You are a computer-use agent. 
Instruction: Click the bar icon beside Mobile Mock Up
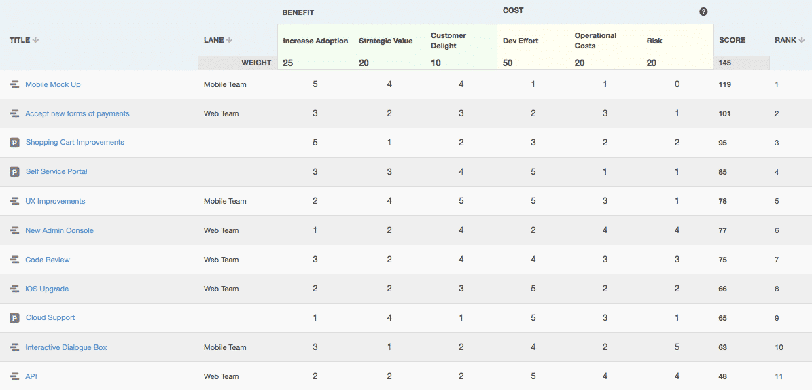click(14, 84)
